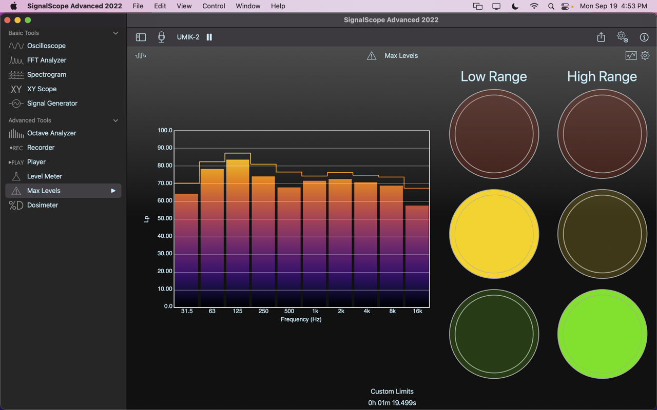Click the info circle icon
Screen dimensions: 657x410
pyautogui.click(x=644, y=37)
